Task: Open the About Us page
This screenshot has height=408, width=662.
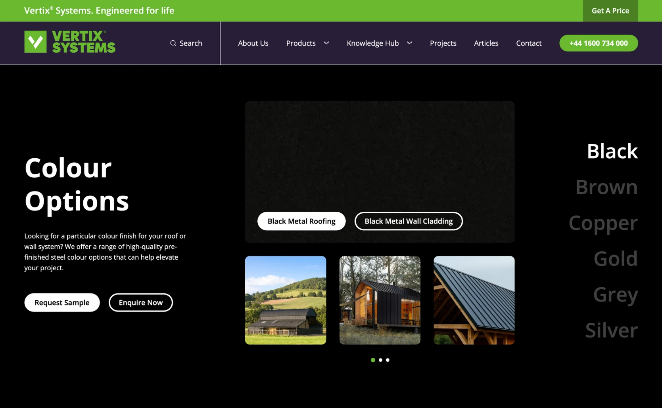Action: pyautogui.click(x=253, y=43)
